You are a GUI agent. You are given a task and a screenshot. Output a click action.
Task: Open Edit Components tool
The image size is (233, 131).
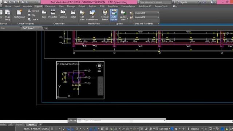(x=92, y=15)
